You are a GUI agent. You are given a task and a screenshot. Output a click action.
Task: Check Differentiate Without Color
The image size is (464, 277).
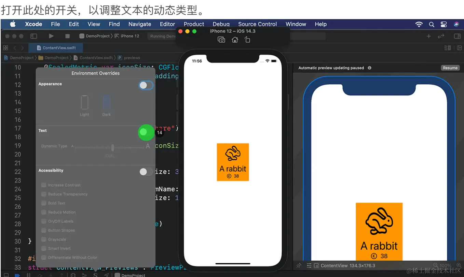click(x=44, y=258)
